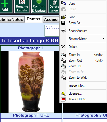Choose Copy from the context menu
Viewport: 107px width, 122px height.
pyautogui.click(x=83, y=3)
